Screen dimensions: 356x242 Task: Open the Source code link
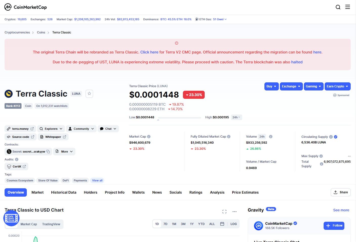click(x=20, y=137)
